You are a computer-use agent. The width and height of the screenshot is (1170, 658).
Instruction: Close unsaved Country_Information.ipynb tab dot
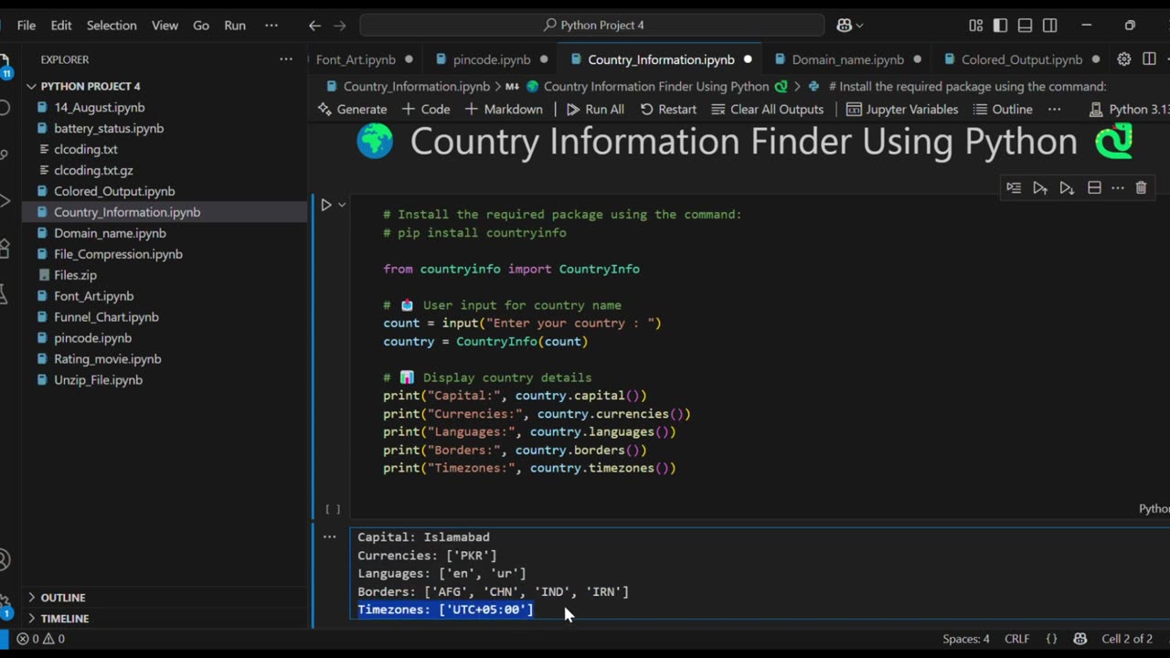tap(748, 59)
